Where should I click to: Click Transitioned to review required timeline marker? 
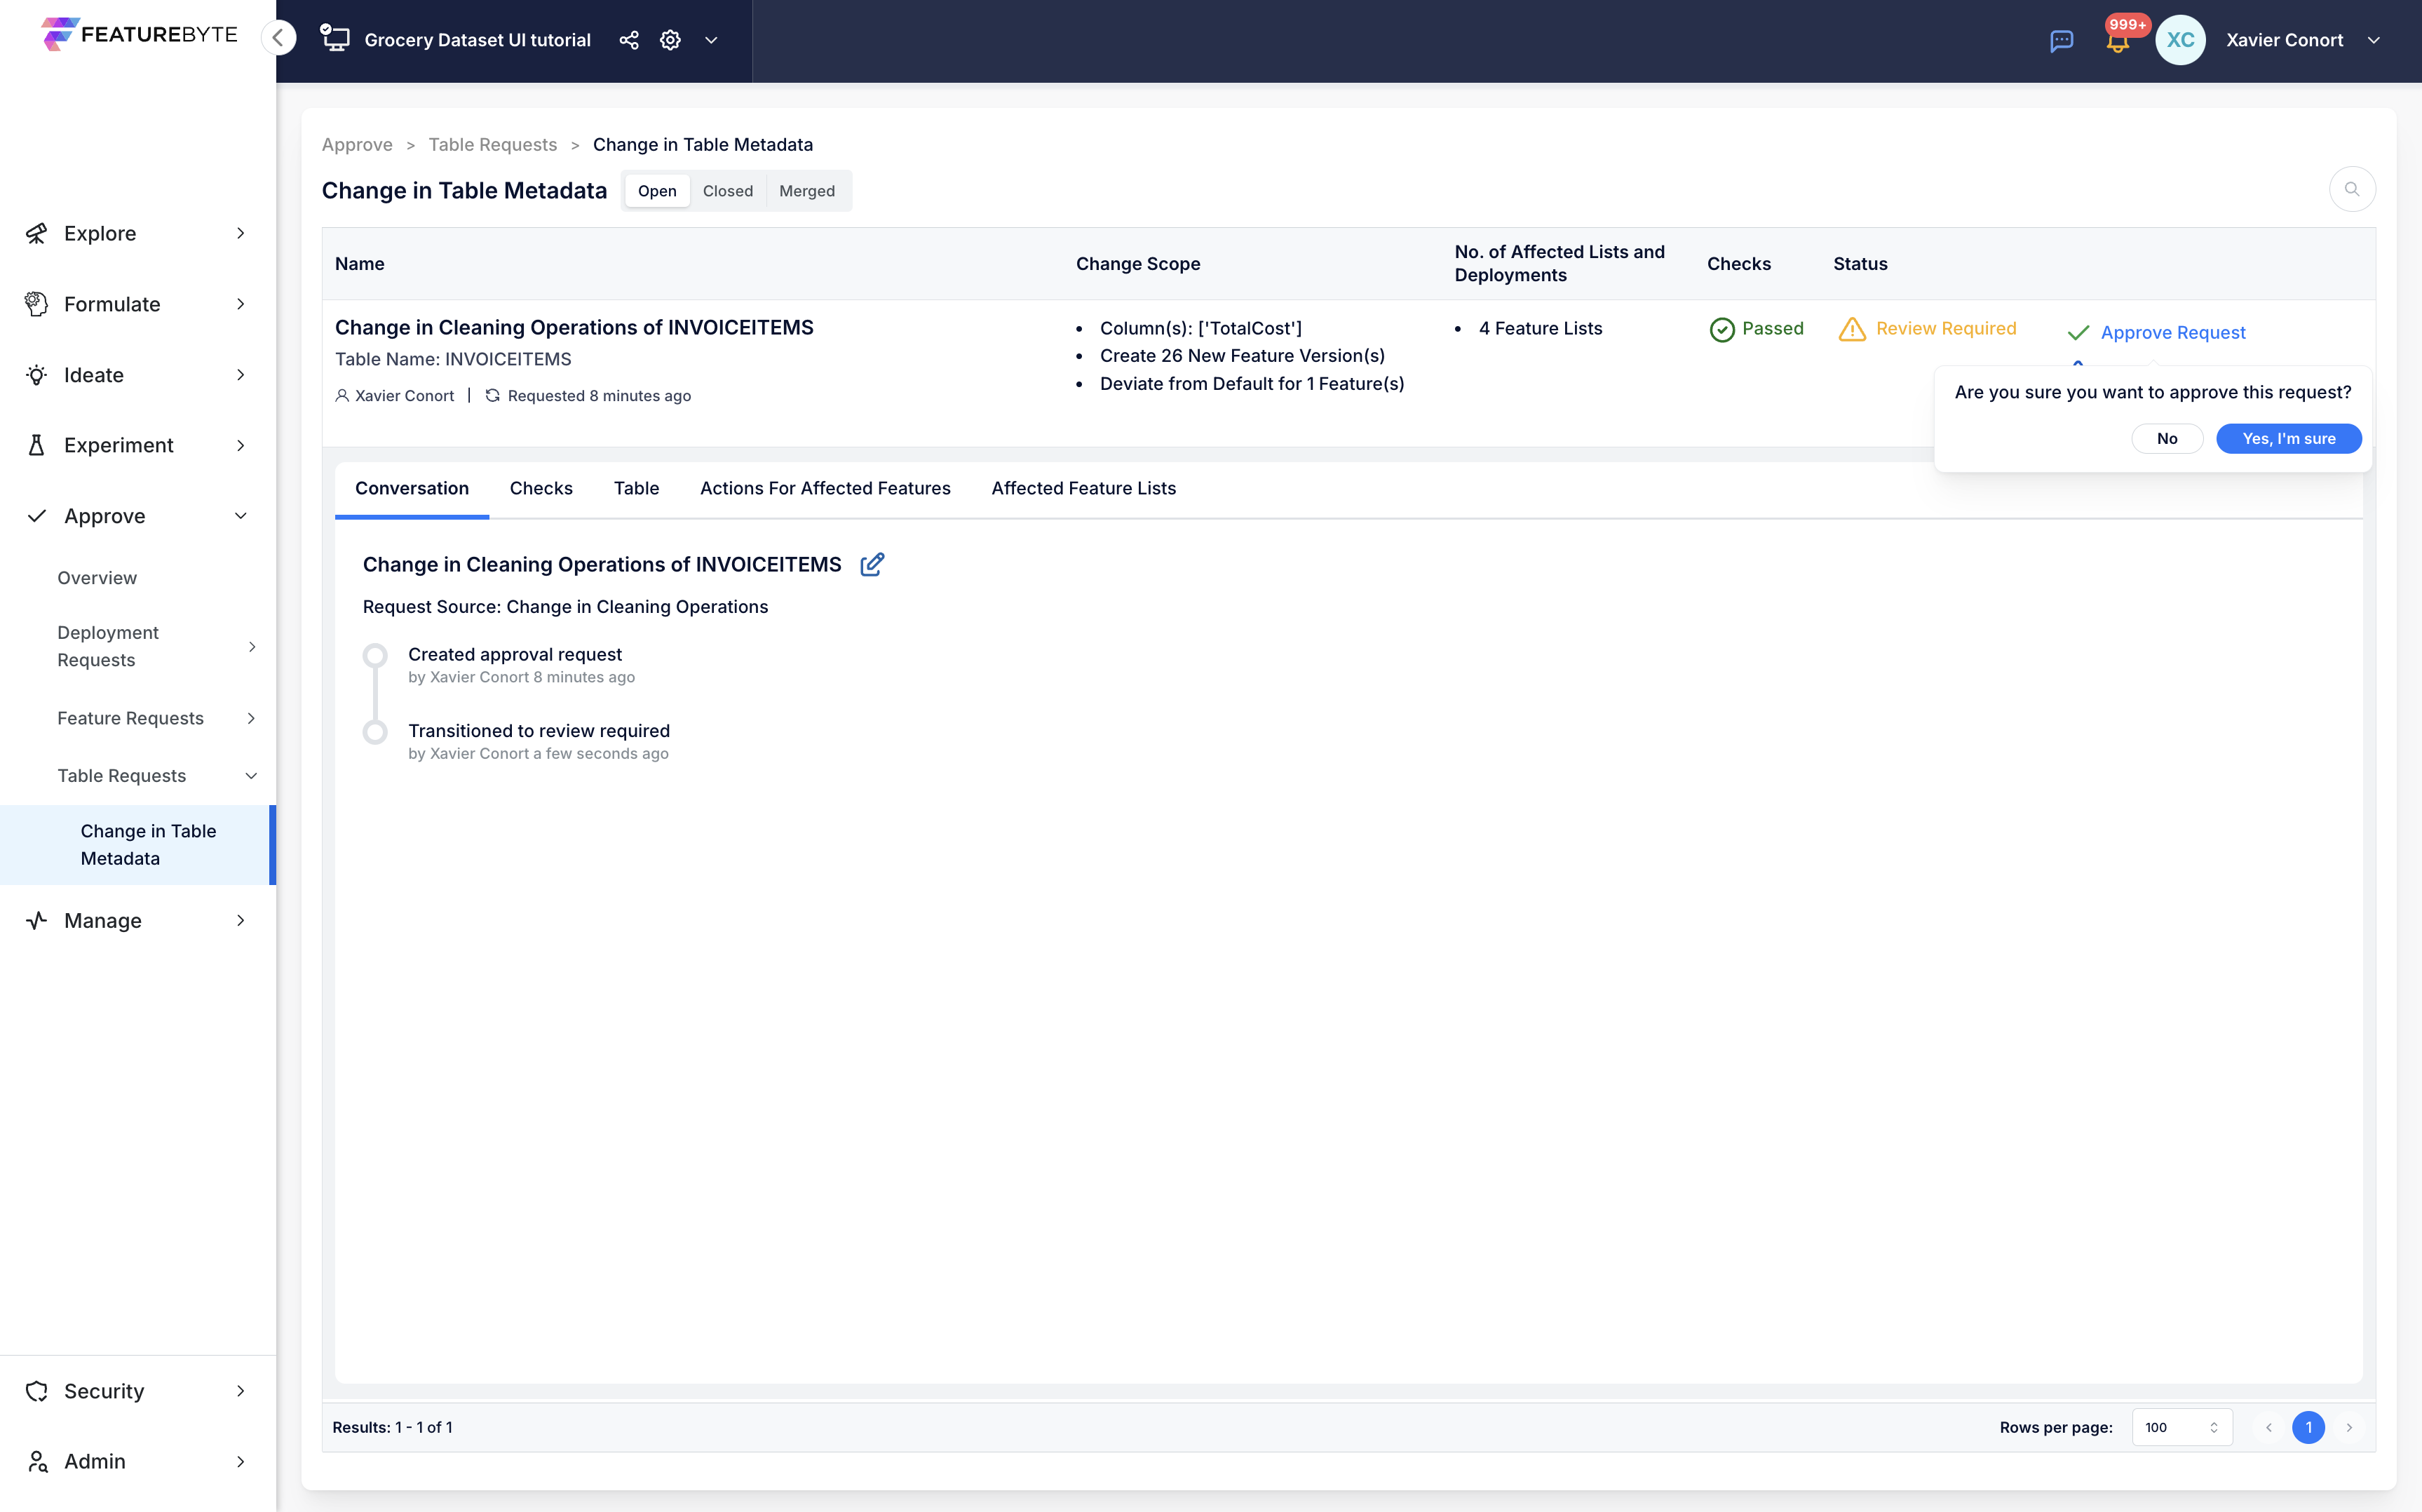coord(375,732)
